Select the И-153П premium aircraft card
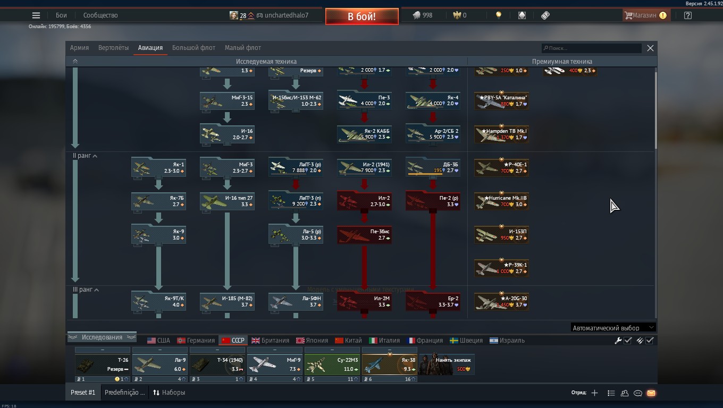This screenshot has height=408, width=723. [x=501, y=234]
